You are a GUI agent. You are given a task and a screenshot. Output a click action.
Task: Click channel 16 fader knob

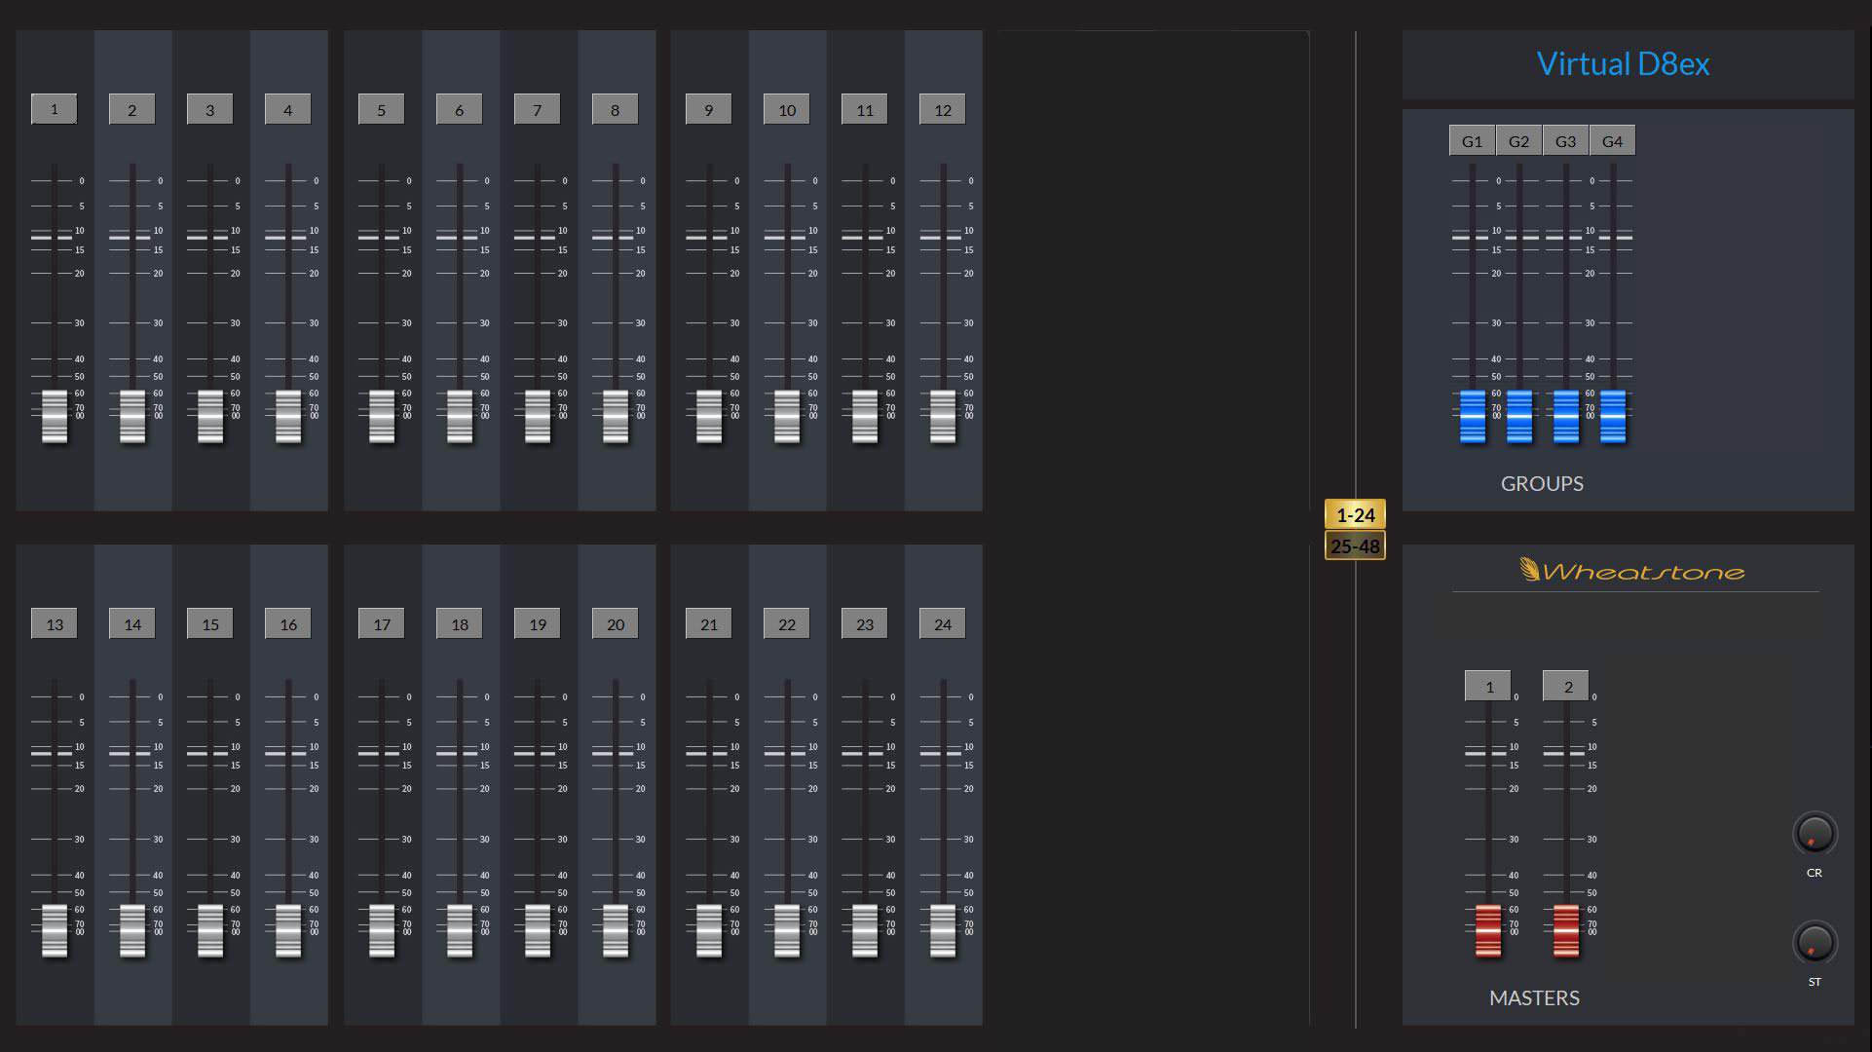288,931
